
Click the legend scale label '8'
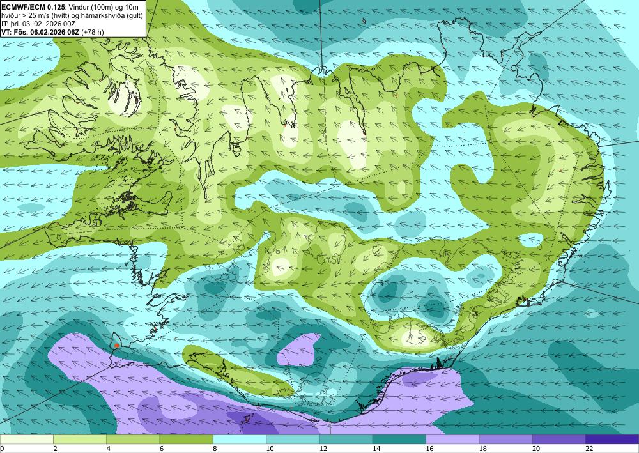(x=215, y=449)
